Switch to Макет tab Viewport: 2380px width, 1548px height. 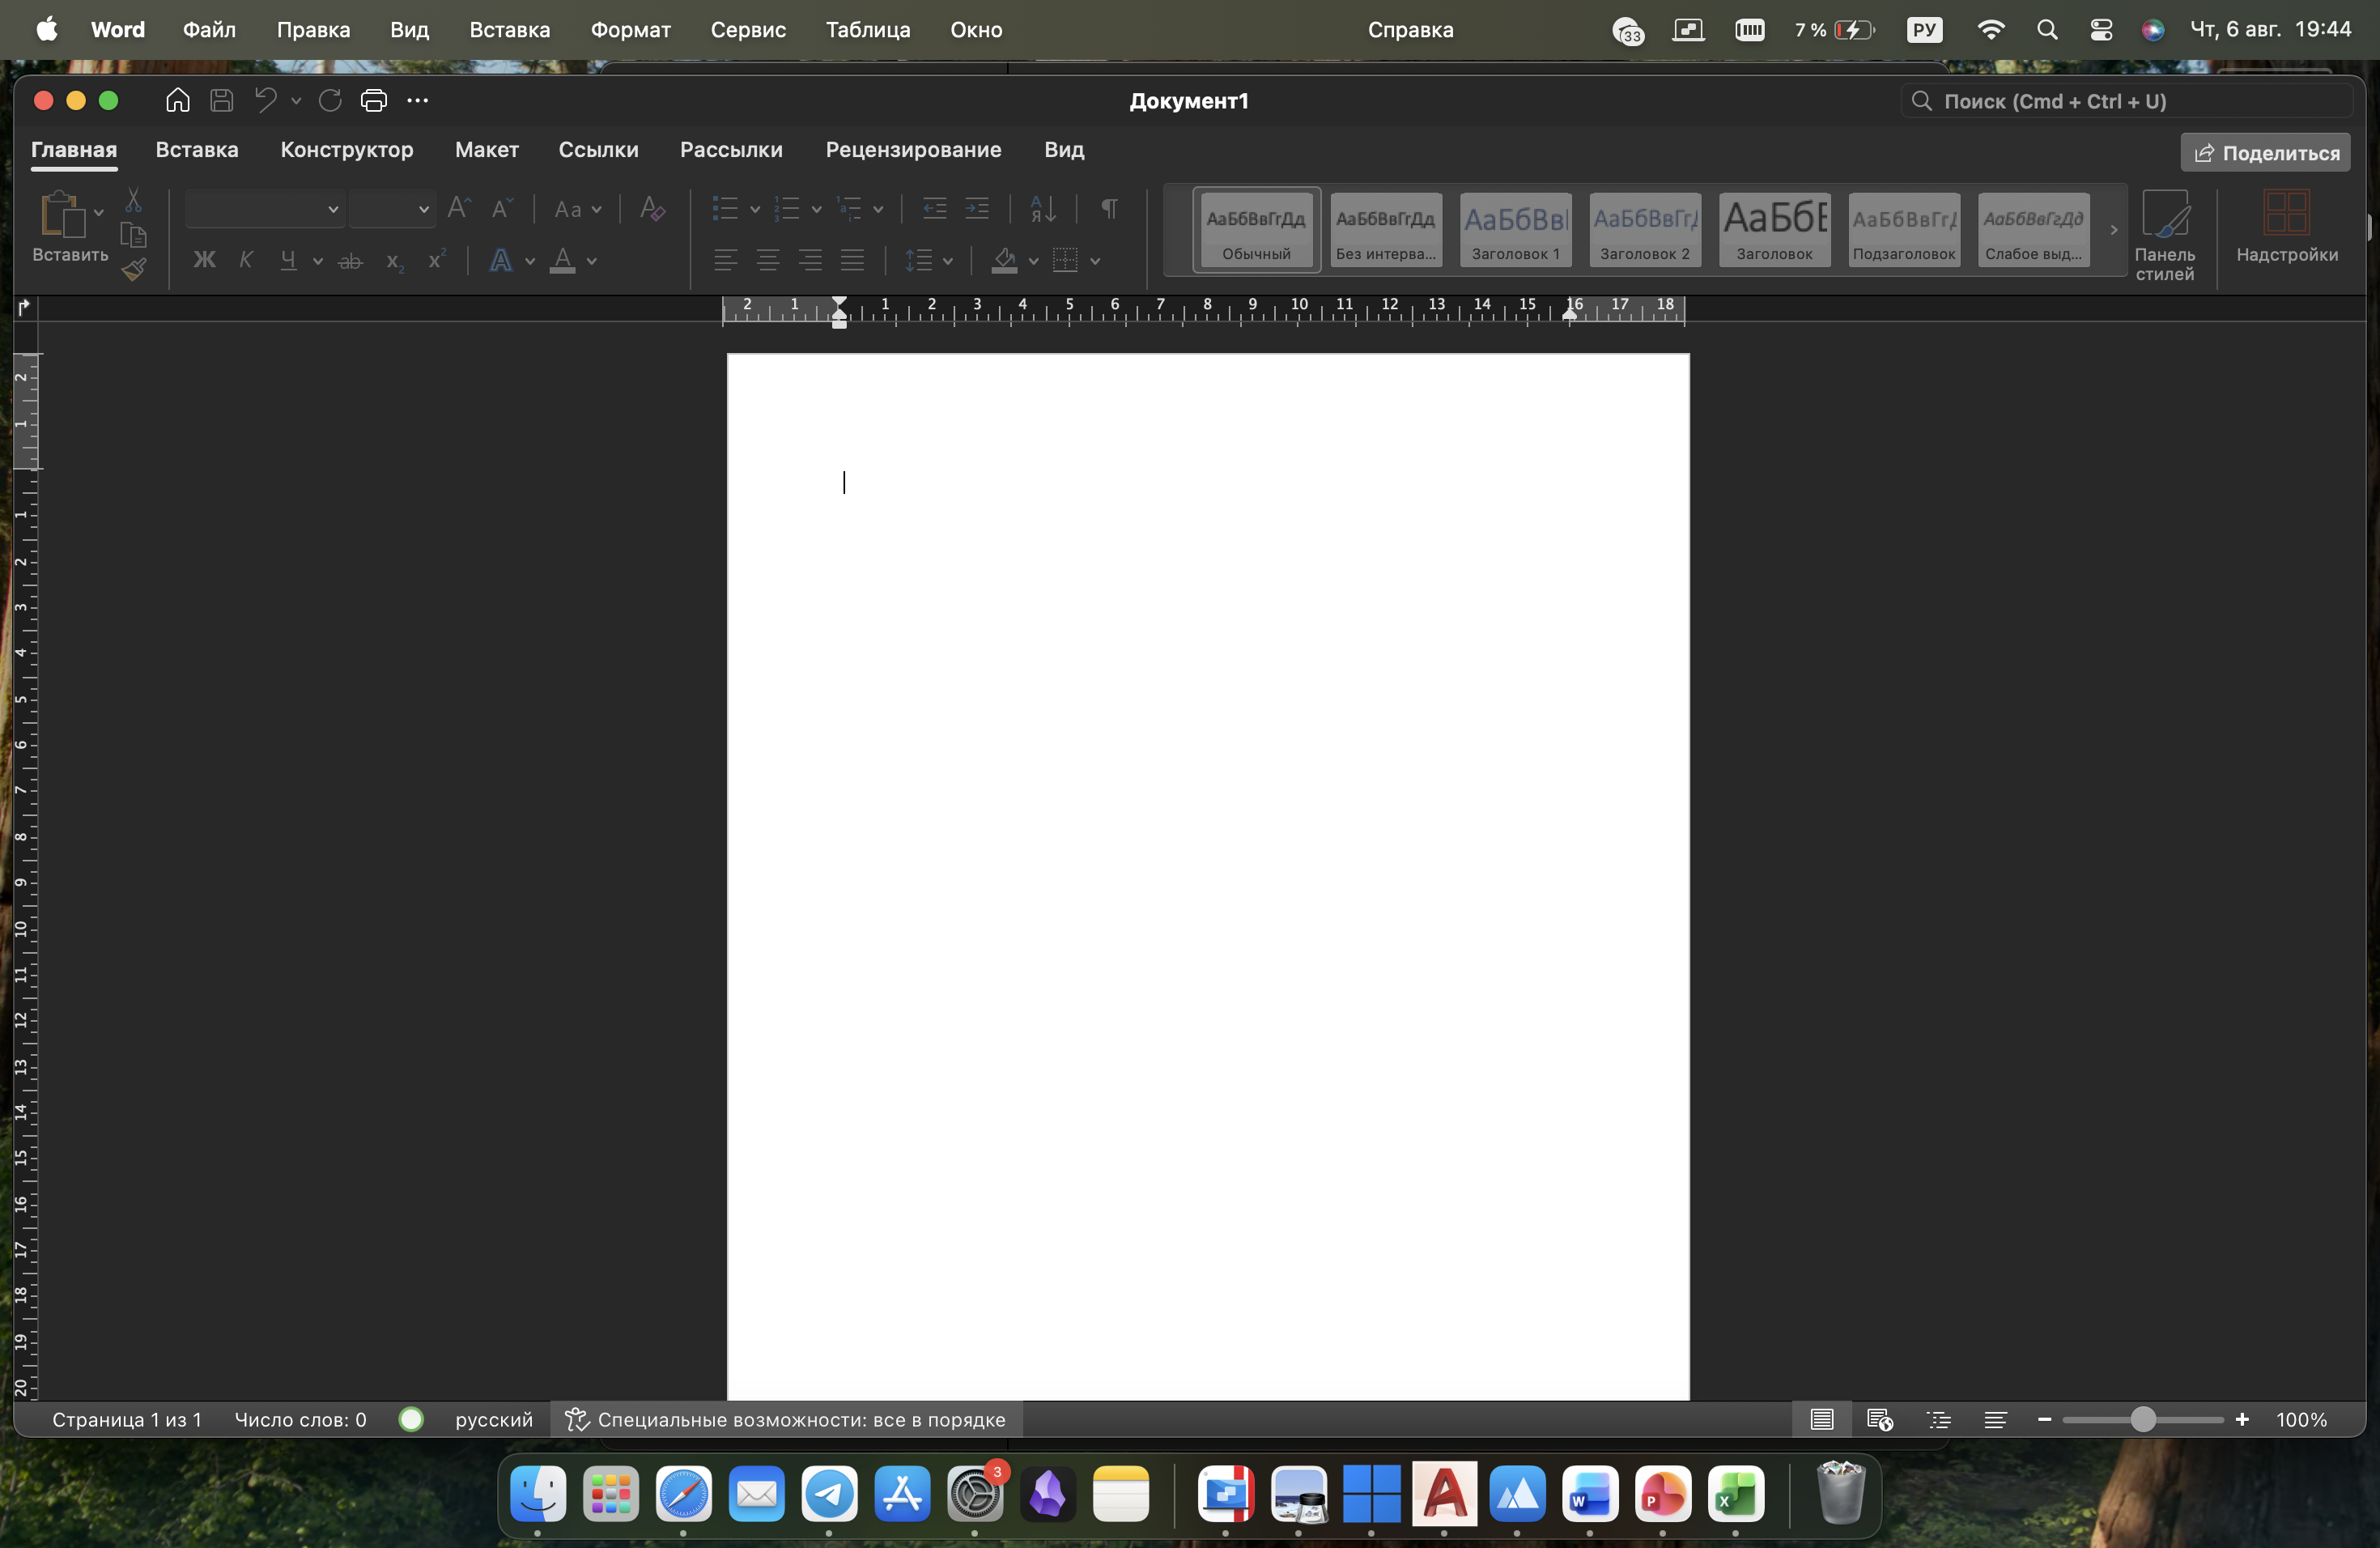(x=486, y=150)
